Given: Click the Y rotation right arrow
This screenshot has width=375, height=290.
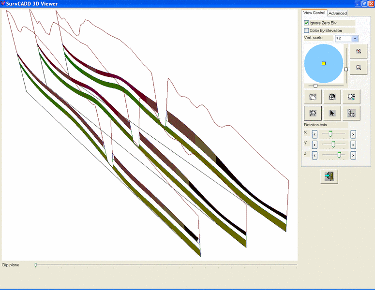Looking at the screenshot, I should coord(353,145).
